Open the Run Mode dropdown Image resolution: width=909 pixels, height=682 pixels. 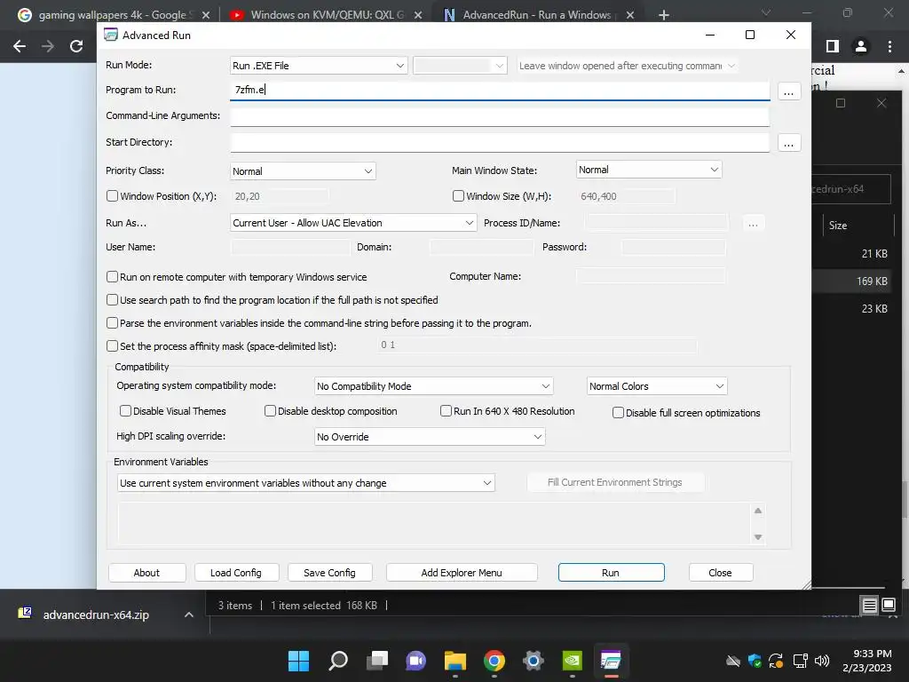[319, 66]
